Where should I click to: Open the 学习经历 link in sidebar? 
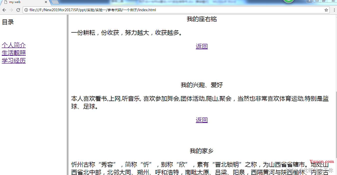click(14, 60)
